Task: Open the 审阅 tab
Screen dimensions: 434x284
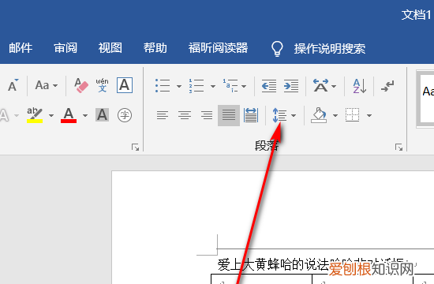Action: coord(65,48)
